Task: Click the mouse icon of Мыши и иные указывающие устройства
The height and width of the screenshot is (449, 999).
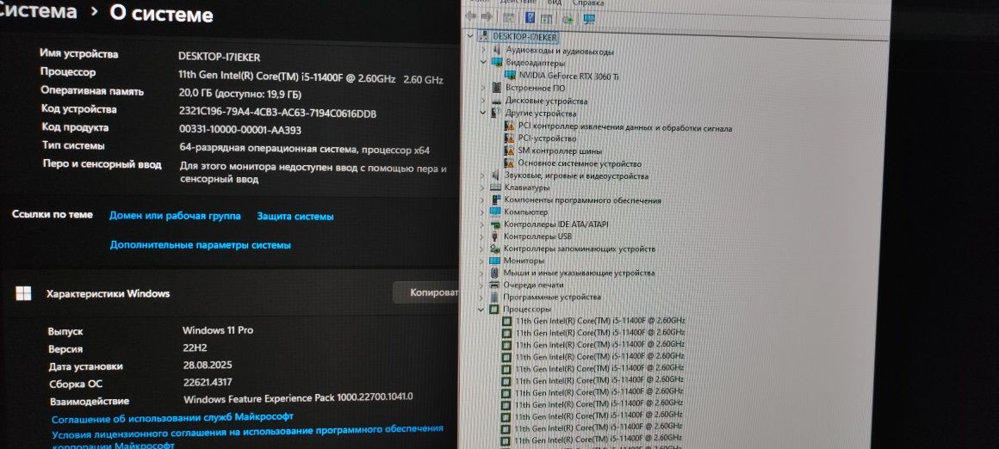Action: coord(495,273)
